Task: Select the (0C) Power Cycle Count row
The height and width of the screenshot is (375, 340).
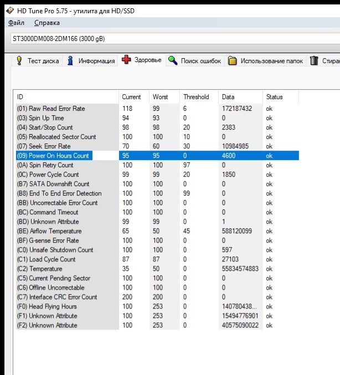Action: [x=157, y=174]
